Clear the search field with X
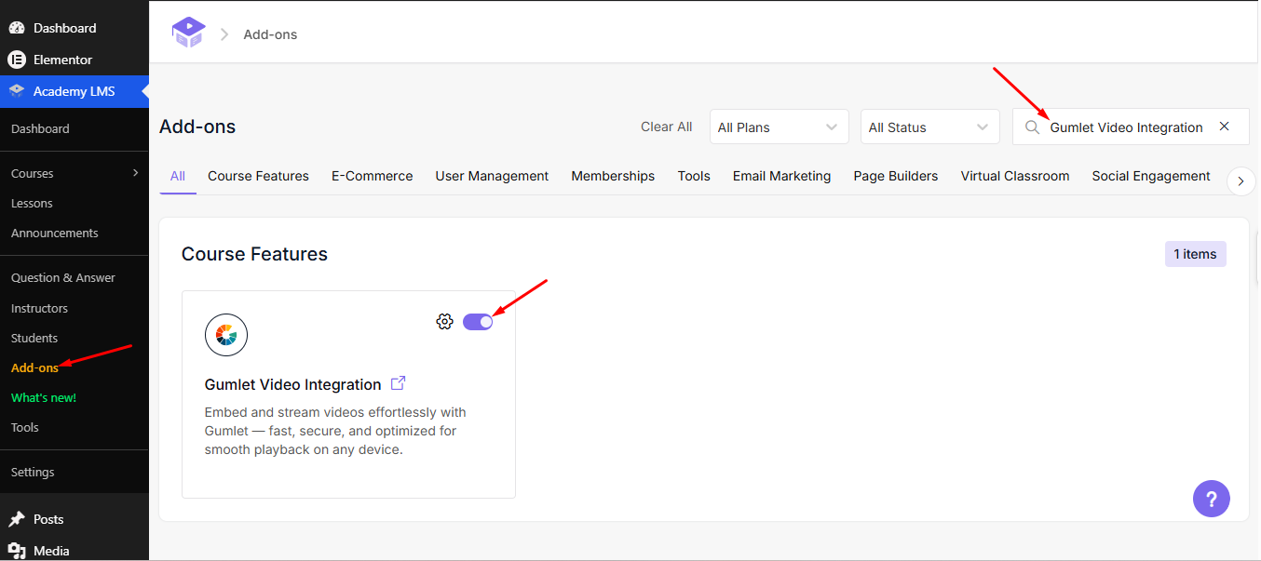This screenshot has height=561, width=1261. coord(1225,127)
